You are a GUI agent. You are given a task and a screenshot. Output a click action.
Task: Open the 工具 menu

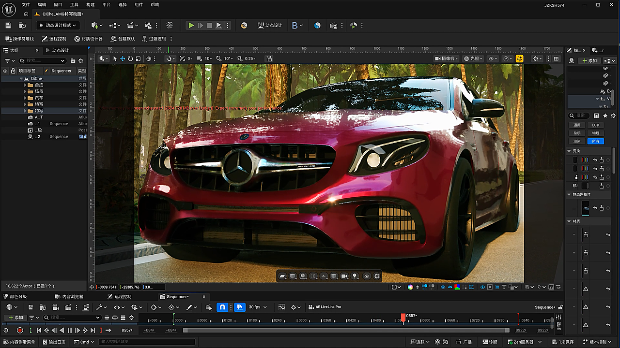point(74,5)
